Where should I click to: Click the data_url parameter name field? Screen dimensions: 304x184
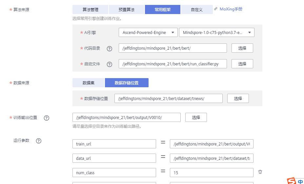(114, 158)
